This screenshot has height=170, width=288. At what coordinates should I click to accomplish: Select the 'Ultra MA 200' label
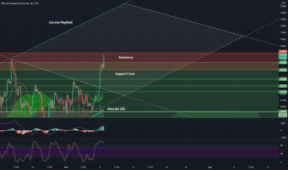pos(116,109)
